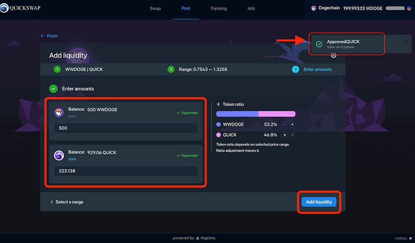Click the QUICK token icon
This screenshot has height=243, width=415.
[59, 156]
